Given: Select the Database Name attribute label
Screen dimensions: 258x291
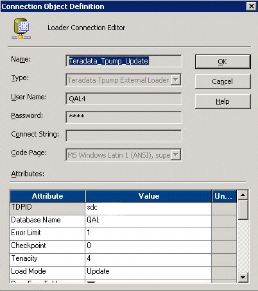Looking at the screenshot, I should 47,221.
